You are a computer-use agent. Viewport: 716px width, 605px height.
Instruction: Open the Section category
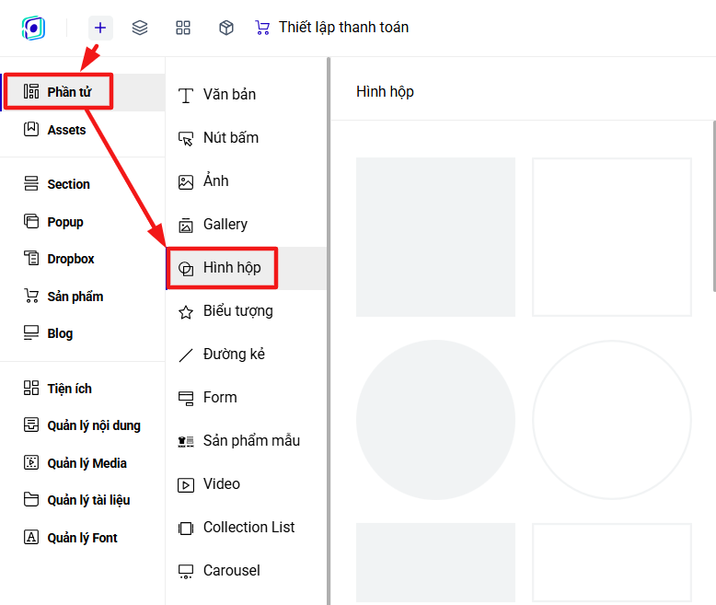[83, 184]
